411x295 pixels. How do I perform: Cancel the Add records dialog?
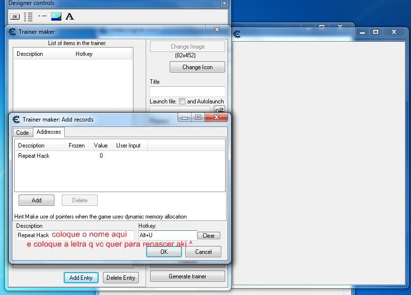point(203,252)
